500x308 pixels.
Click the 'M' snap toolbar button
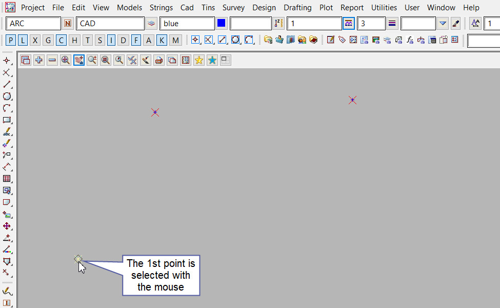pyautogui.click(x=175, y=40)
